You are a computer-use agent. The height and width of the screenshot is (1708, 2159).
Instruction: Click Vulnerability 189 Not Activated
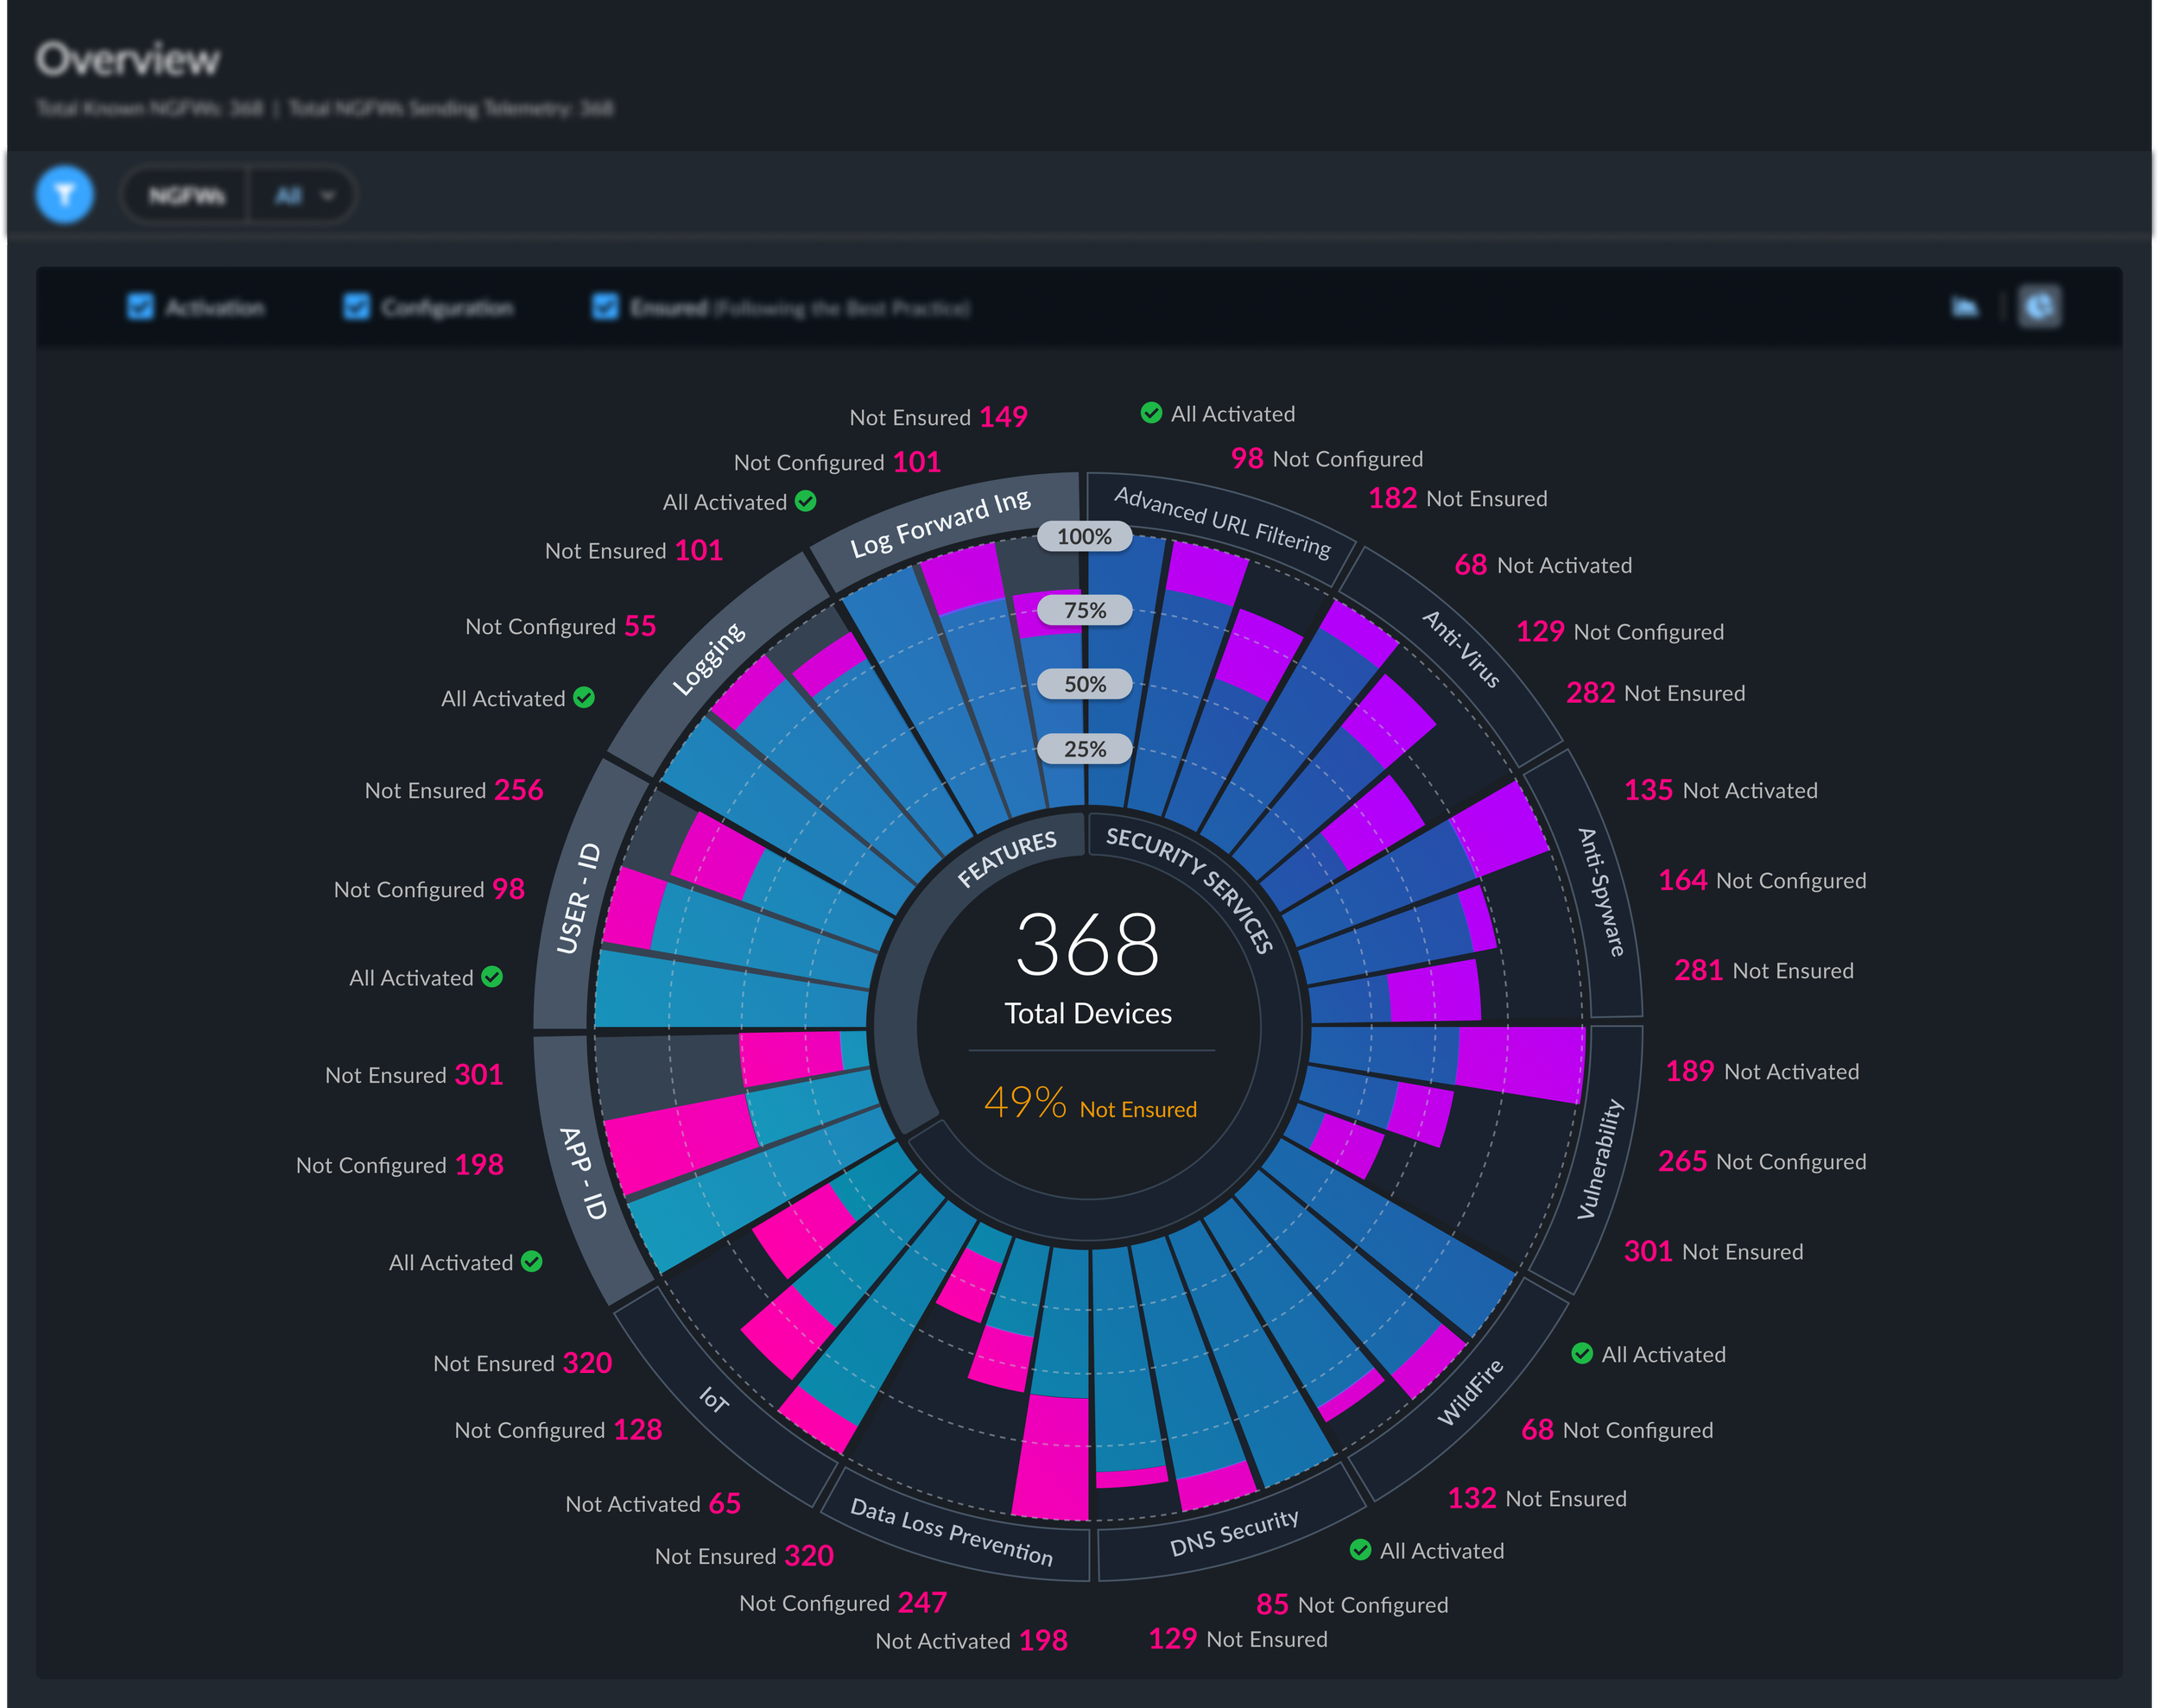click(1762, 1071)
